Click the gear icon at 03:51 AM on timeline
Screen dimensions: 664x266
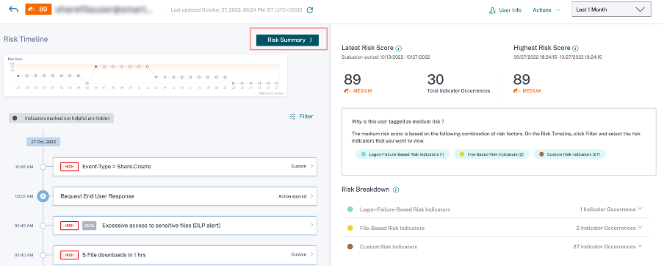coord(43,196)
